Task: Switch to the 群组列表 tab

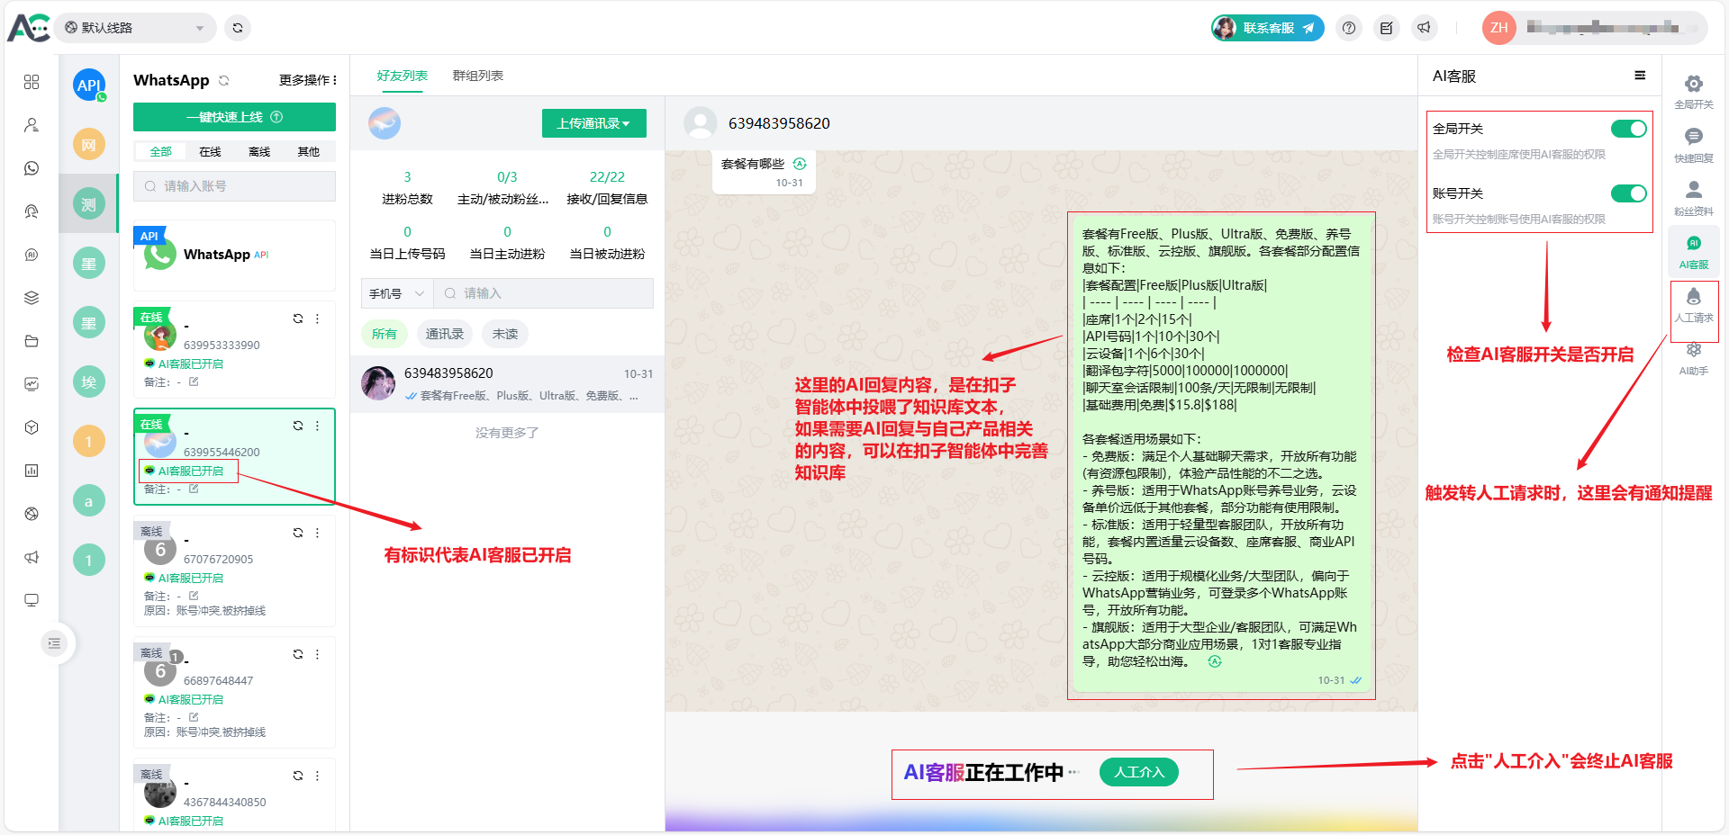Action: (477, 76)
